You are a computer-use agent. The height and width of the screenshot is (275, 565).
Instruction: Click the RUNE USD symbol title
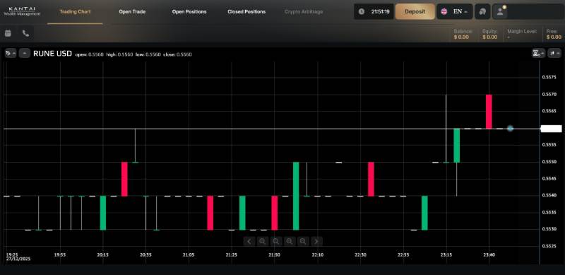[x=52, y=54]
